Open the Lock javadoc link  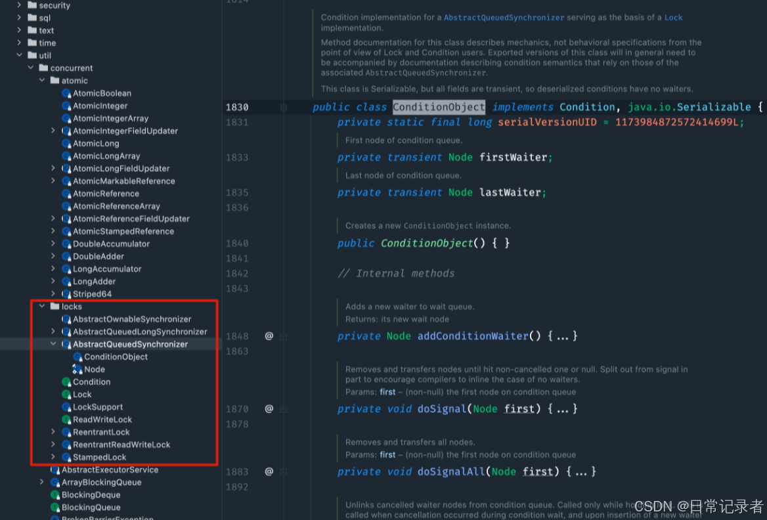click(x=672, y=18)
